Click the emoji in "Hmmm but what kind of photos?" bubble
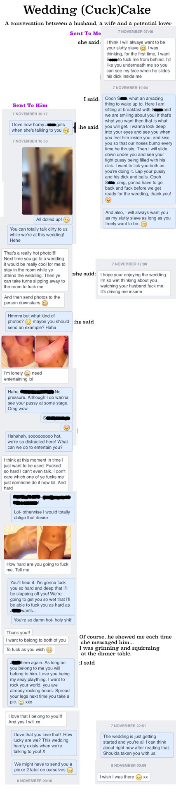 (28, 321)
